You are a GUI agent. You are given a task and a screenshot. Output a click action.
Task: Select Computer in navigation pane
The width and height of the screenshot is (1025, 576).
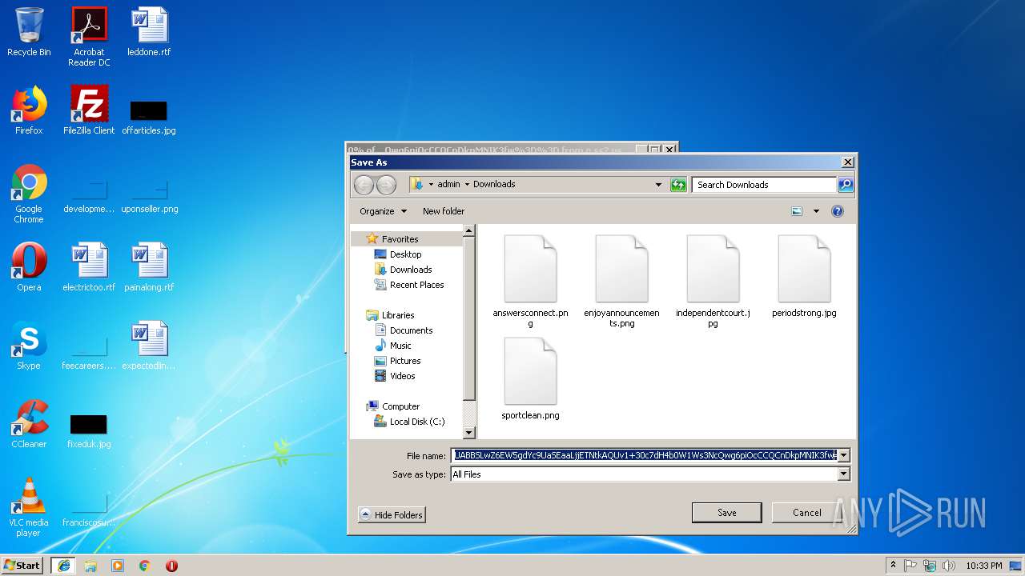point(400,406)
